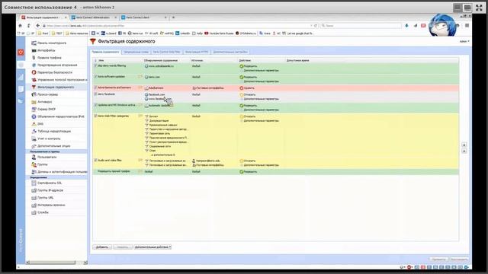Toggle checkbox of Kerio Web Filter categories rule
The image size is (488, 274).
click(95, 116)
